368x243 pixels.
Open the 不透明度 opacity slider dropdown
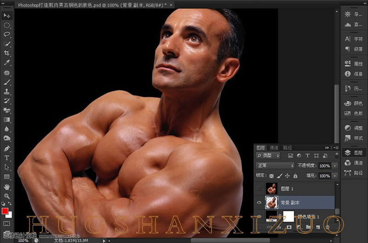coord(335,165)
